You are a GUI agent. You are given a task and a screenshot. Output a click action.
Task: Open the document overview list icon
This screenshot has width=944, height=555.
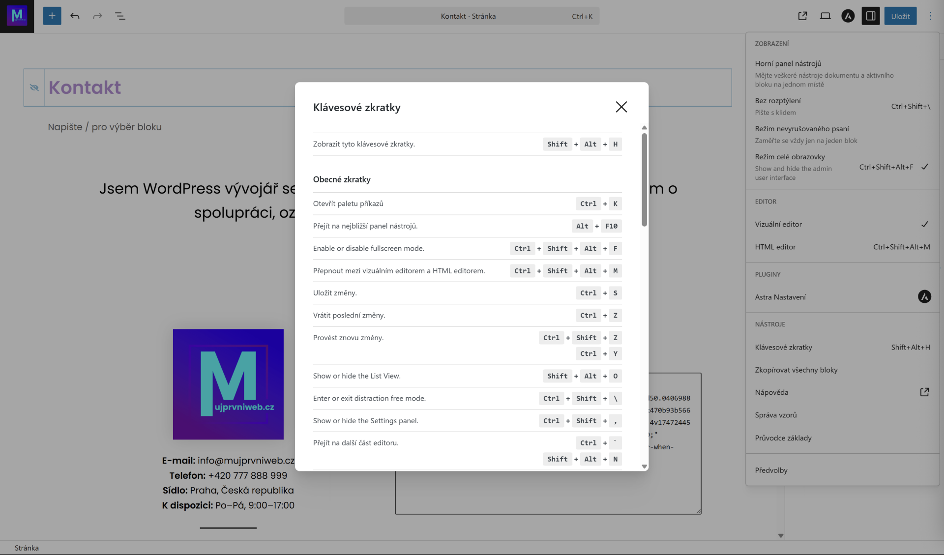(x=120, y=16)
